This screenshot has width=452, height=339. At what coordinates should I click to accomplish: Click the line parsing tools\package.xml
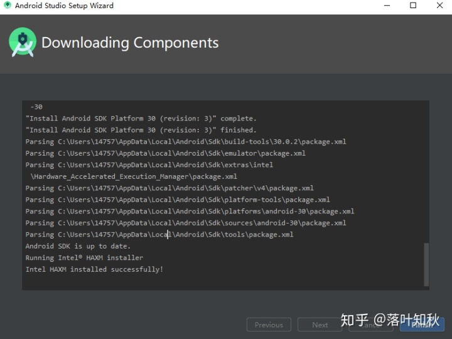159,235
